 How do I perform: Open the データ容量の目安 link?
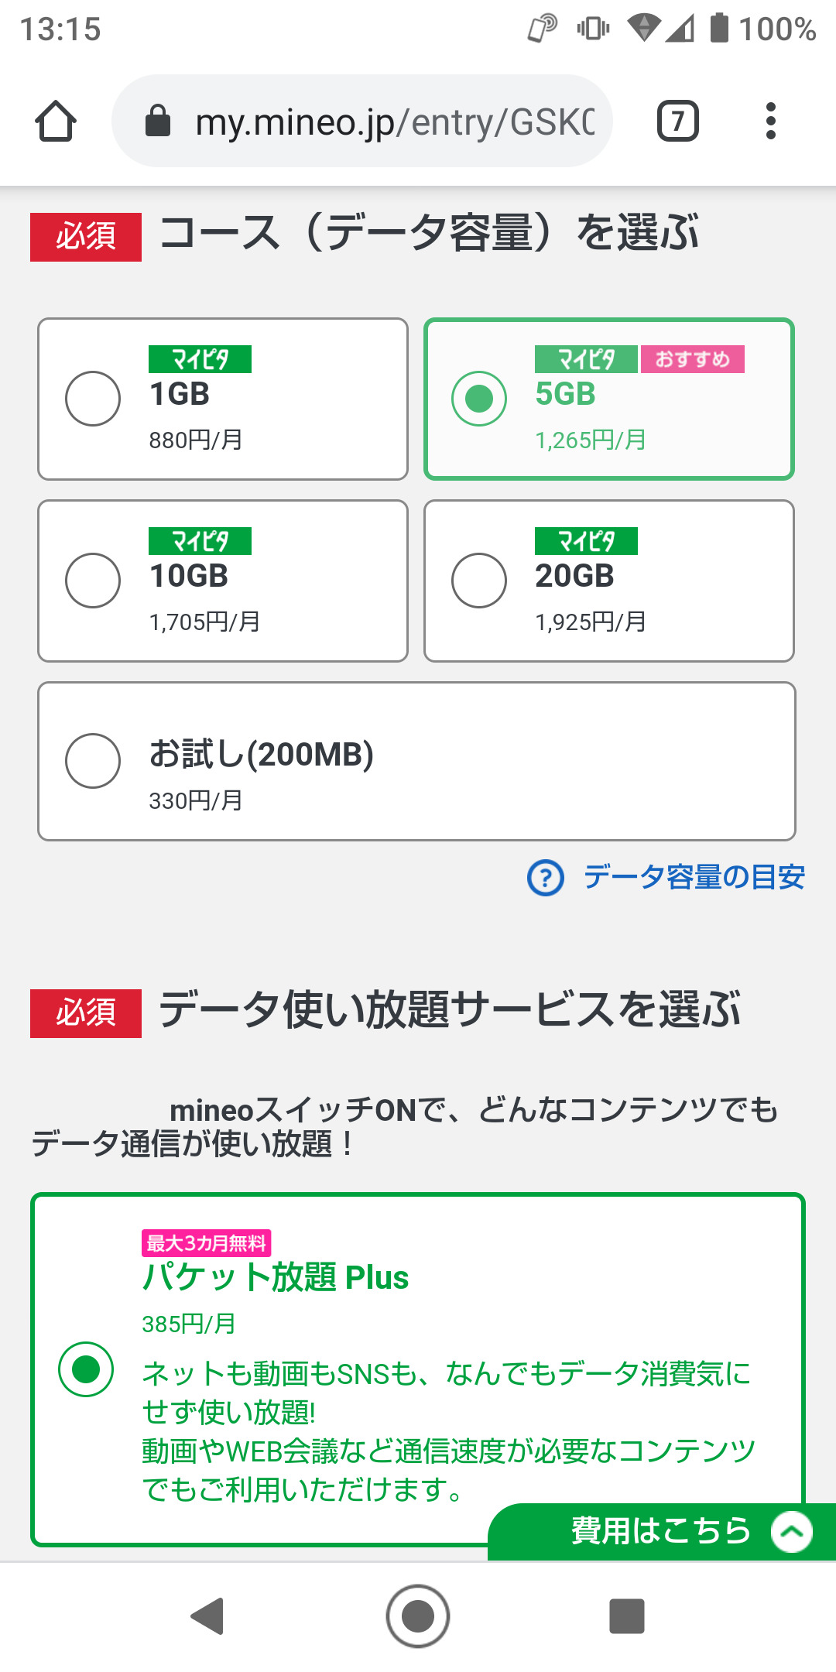coord(694,878)
